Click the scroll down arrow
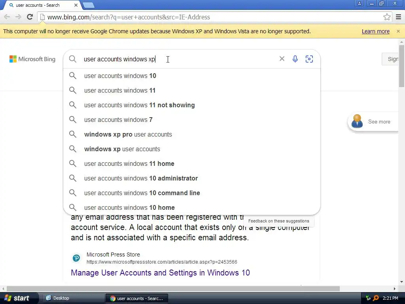Viewport: 405px width, 304px height. coord(401,282)
